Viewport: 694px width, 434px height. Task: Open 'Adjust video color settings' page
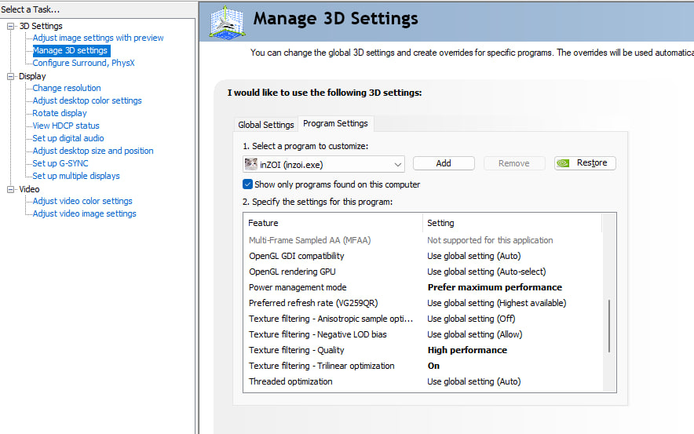(82, 201)
